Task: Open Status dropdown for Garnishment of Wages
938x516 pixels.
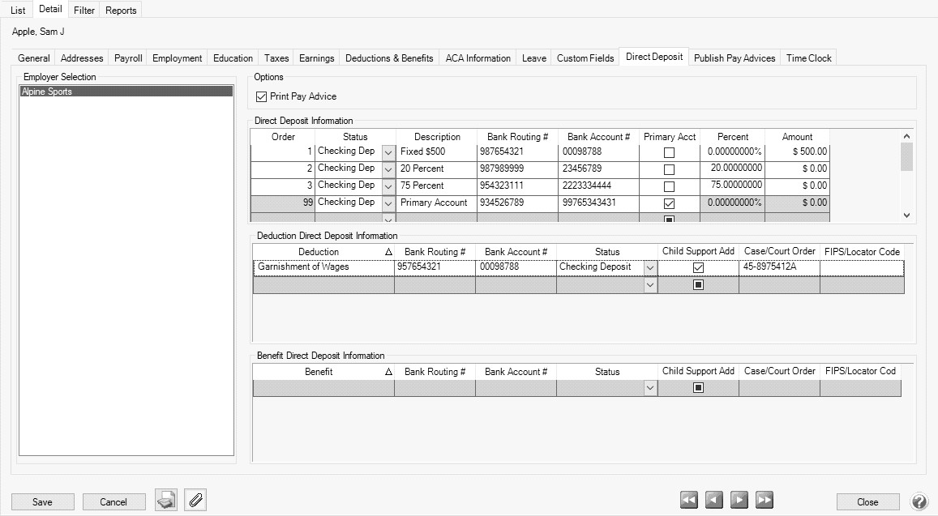Action: point(649,267)
